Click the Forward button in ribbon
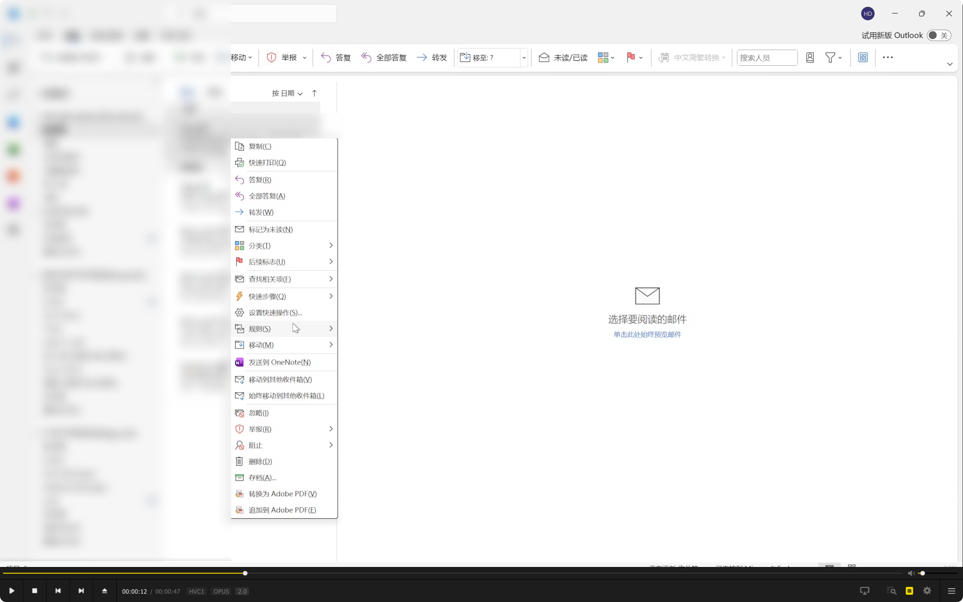Image resolution: width=963 pixels, height=602 pixels. point(432,58)
